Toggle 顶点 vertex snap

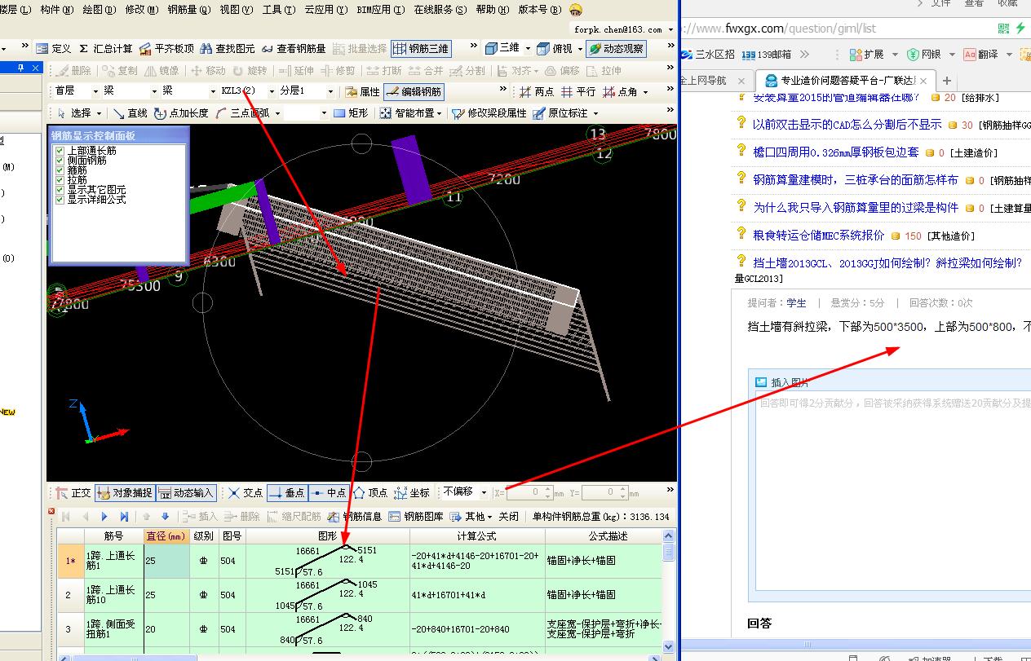coord(370,492)
